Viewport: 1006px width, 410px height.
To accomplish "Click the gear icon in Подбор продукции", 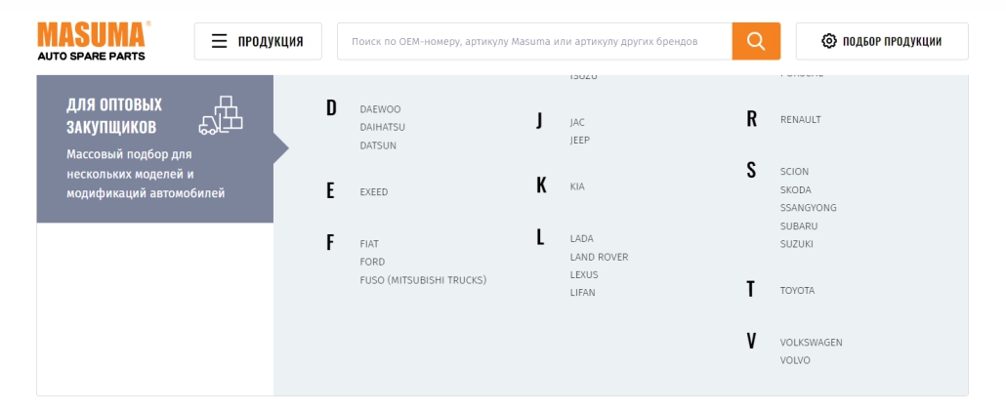I will [829, 41].
